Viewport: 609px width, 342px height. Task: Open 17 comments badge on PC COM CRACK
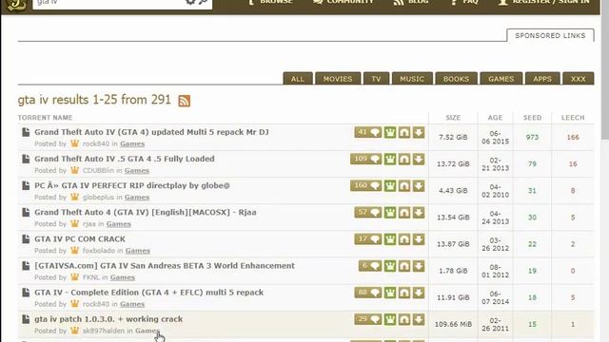(368, 239)
